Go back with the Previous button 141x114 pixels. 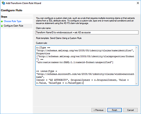tap(98, 110)
